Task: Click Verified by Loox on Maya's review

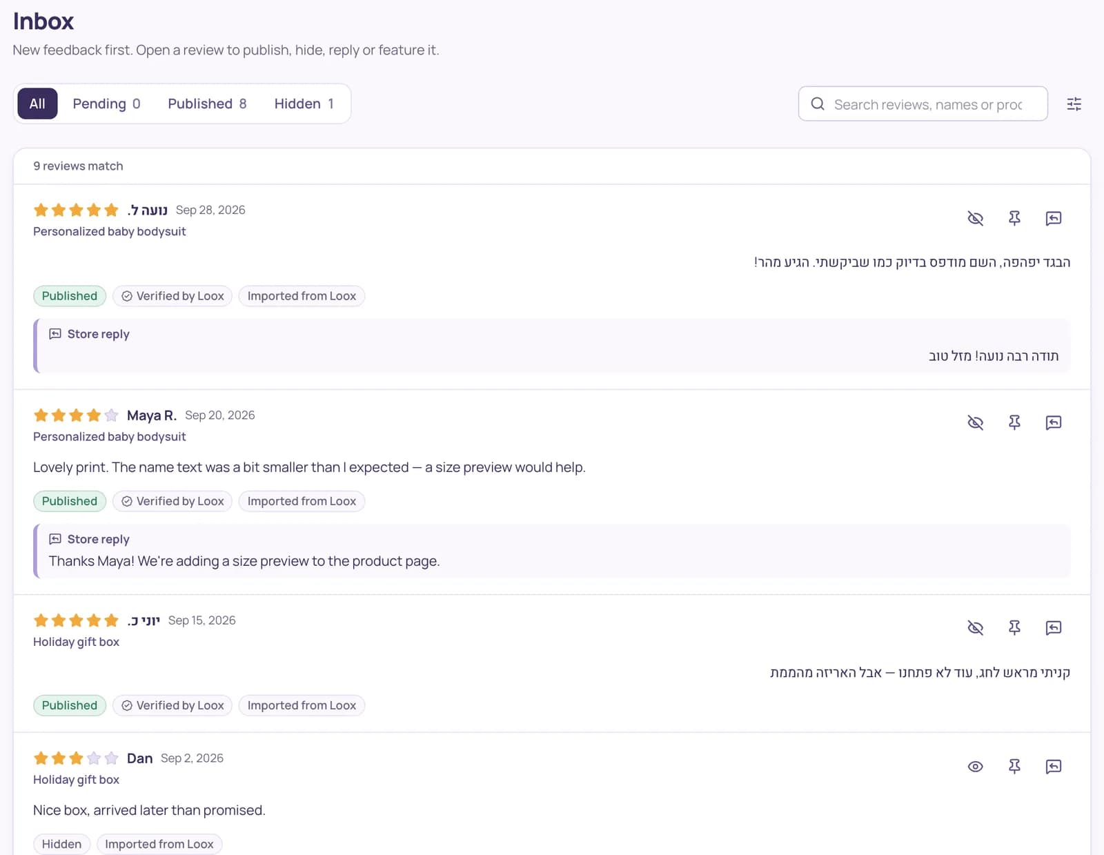Action: pyautogui.click(x=172, y=501)
